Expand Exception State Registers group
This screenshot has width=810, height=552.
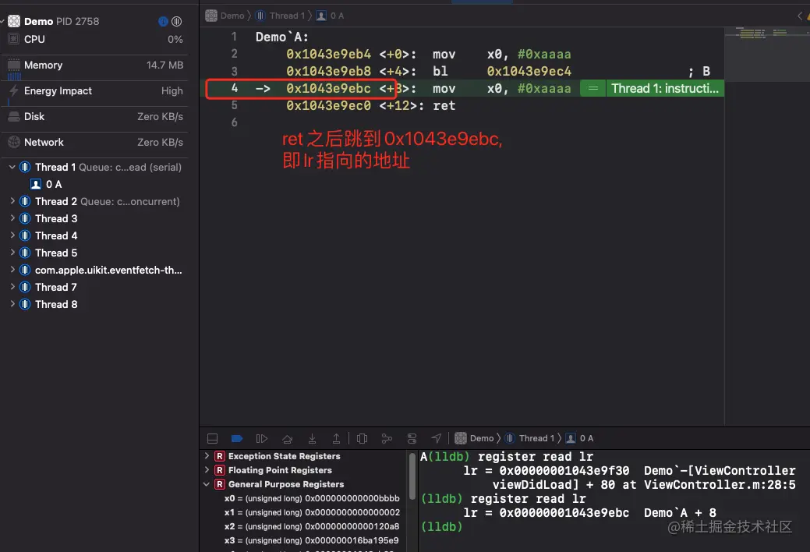(x=207, y=456)
